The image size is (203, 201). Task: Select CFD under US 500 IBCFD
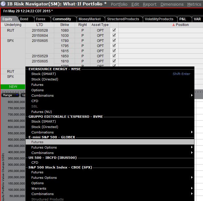coord(110,163)
